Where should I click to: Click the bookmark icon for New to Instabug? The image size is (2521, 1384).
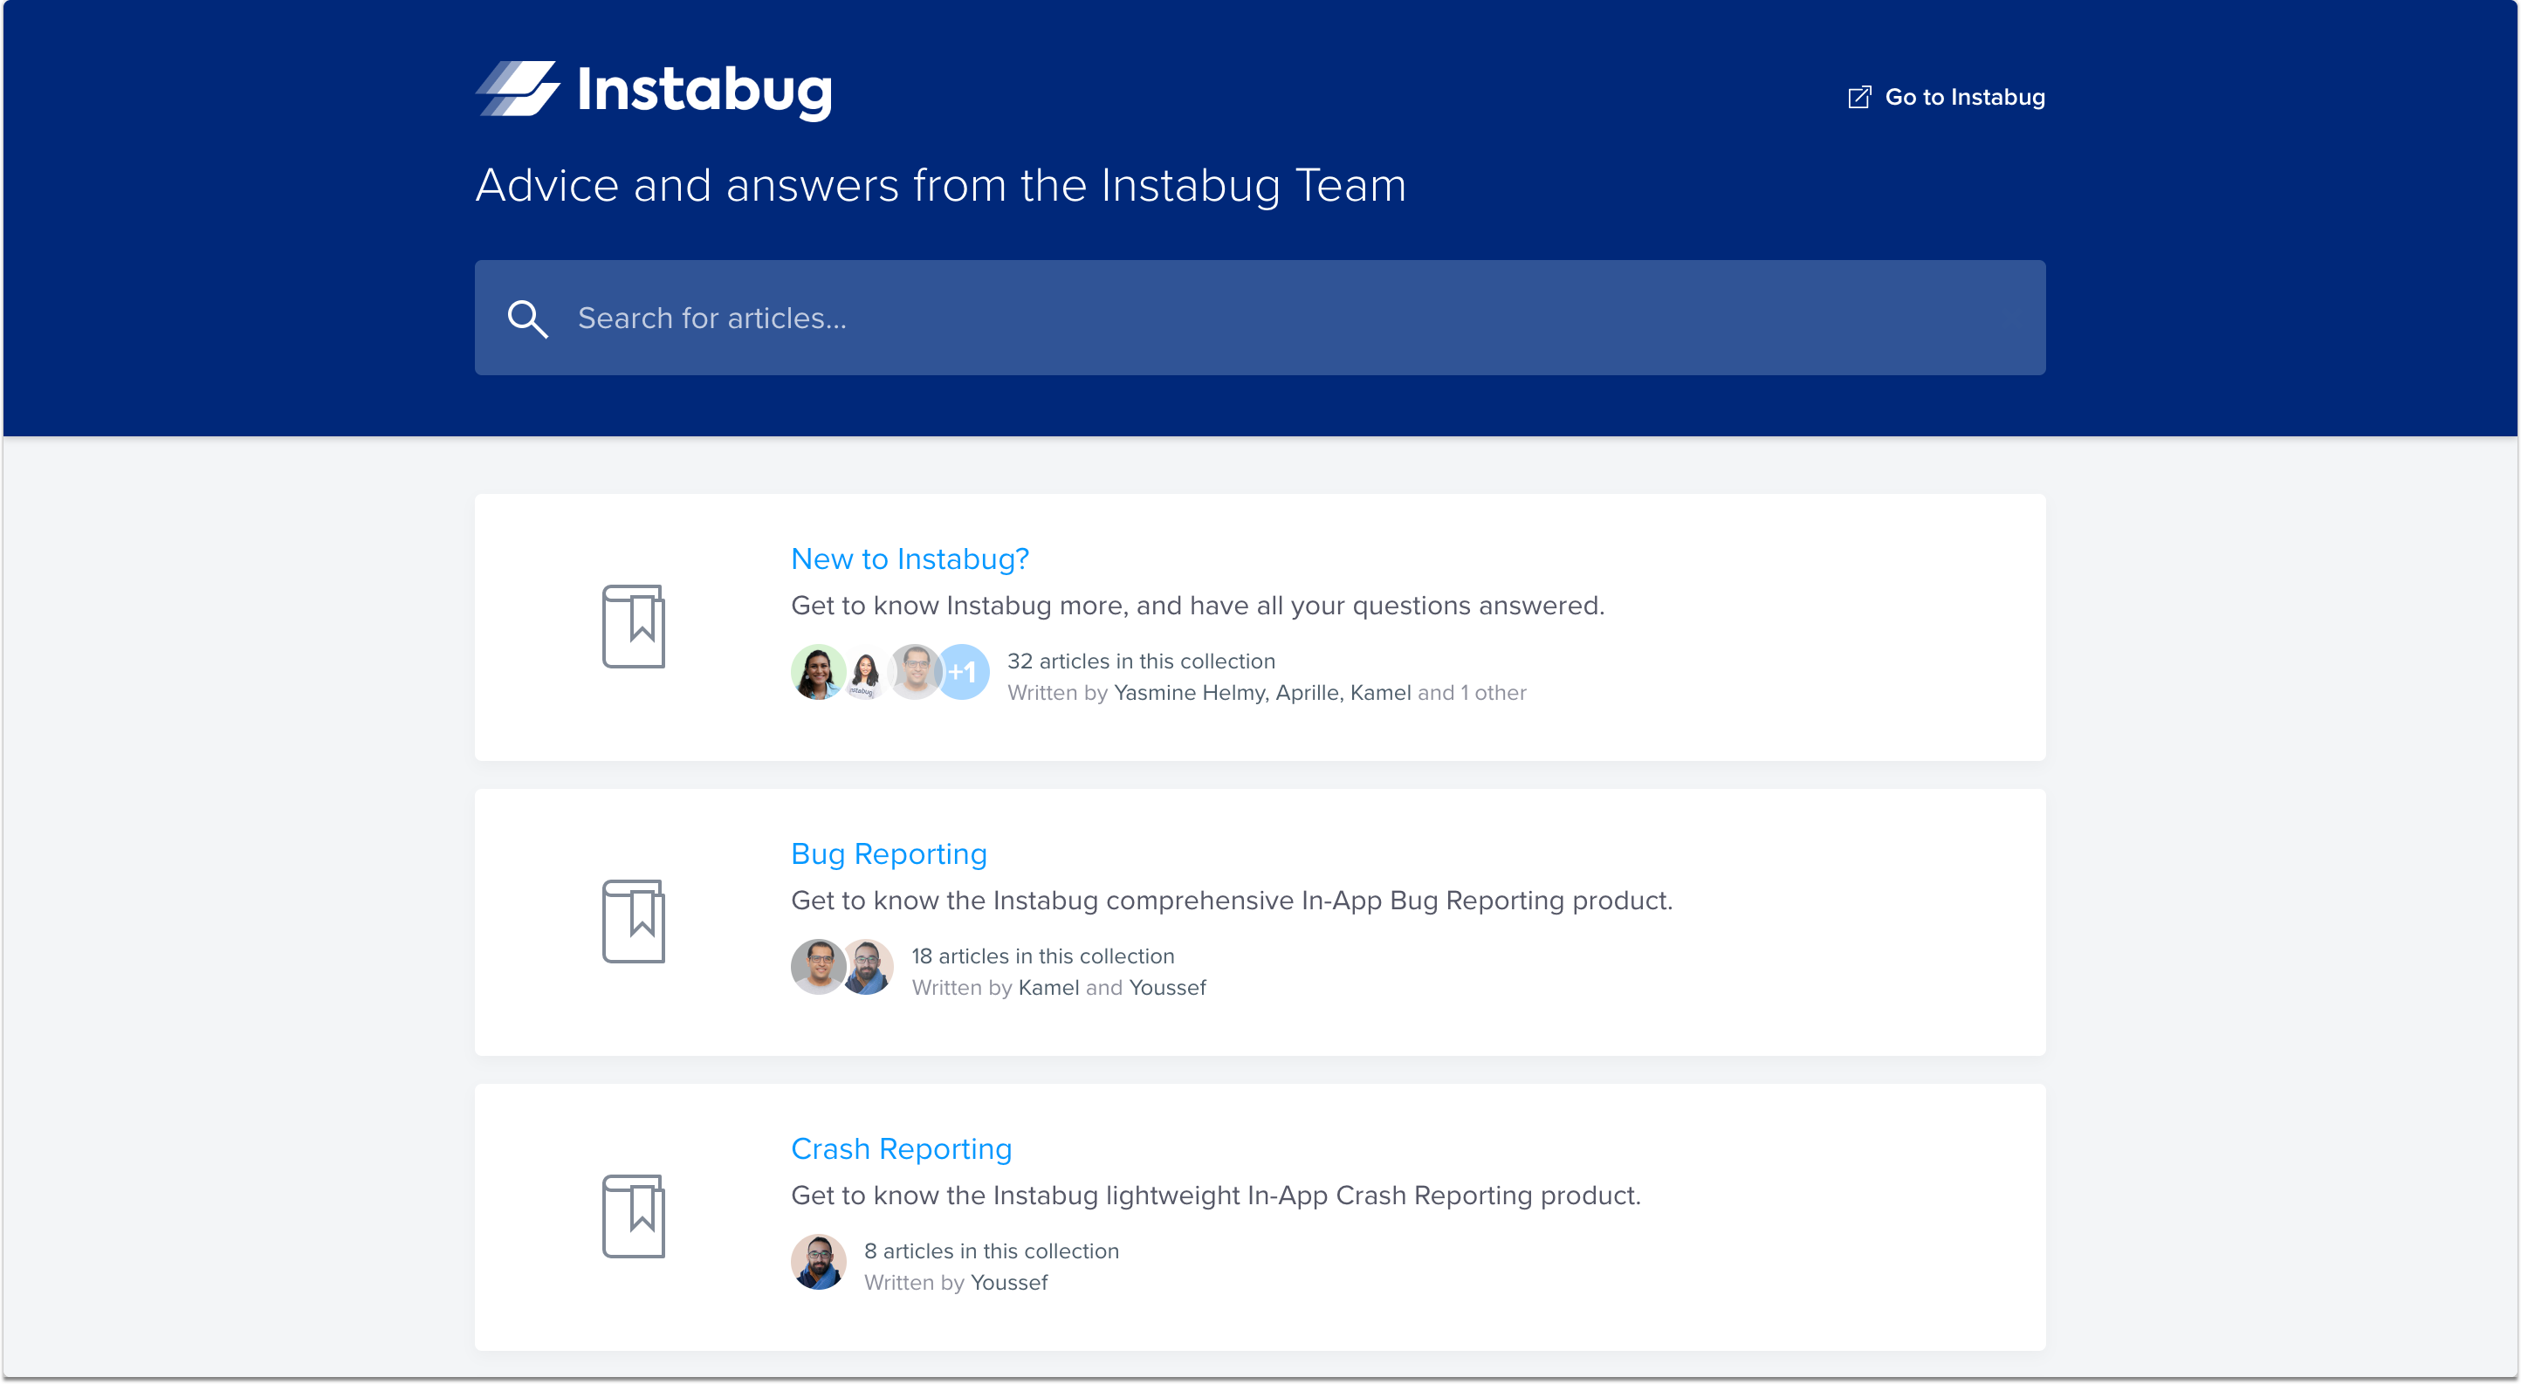[633, 627]
